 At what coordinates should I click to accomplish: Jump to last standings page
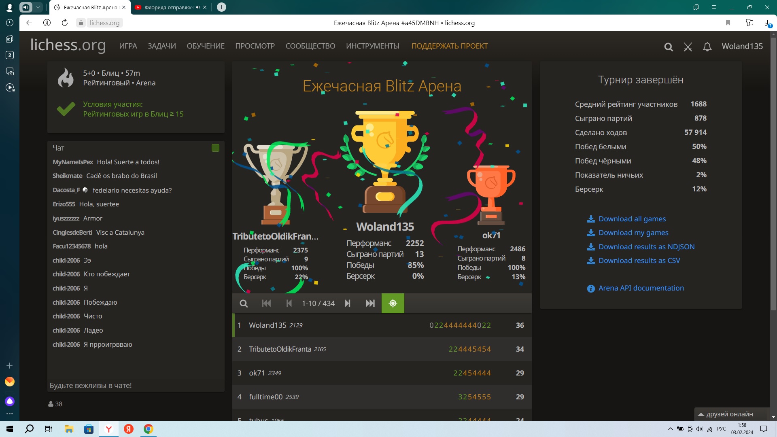370,303
